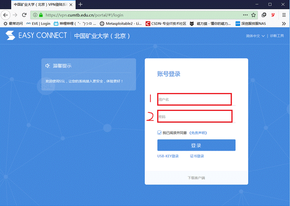This screenshot has height=206, width=290.
Task: Click the 密码 password input field
Action: click(194, 116)
